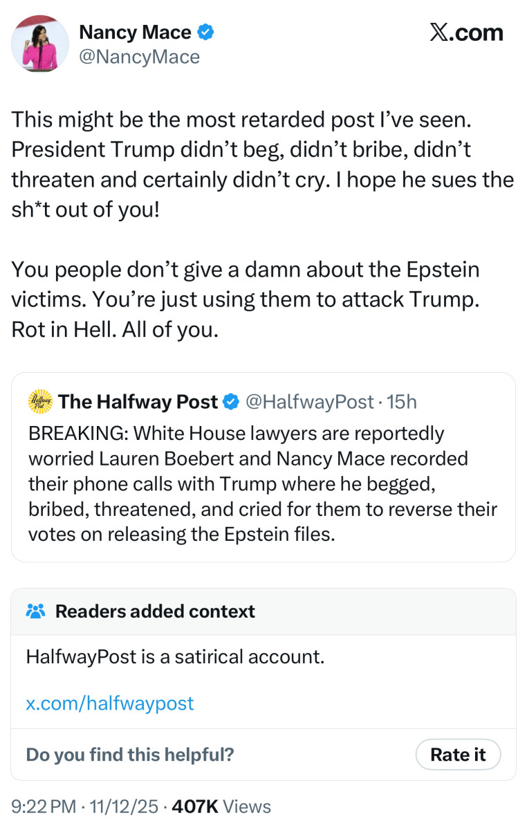Select the 'HalfwayPost is a satirical account' note
Screen dimensions: 527x830
click(x=175, y=656)
